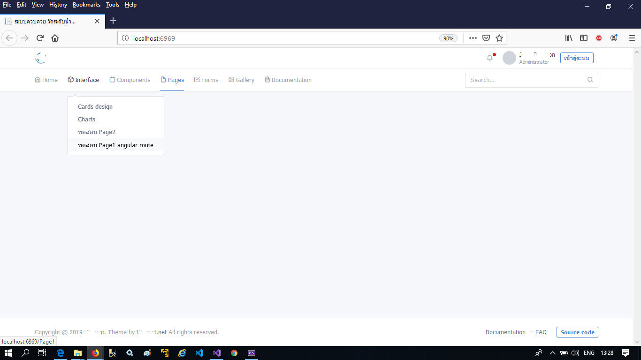This screenshot has width=641, height=360.
Task: Open the page actions three-dot menu
Action: click(473, 38)
